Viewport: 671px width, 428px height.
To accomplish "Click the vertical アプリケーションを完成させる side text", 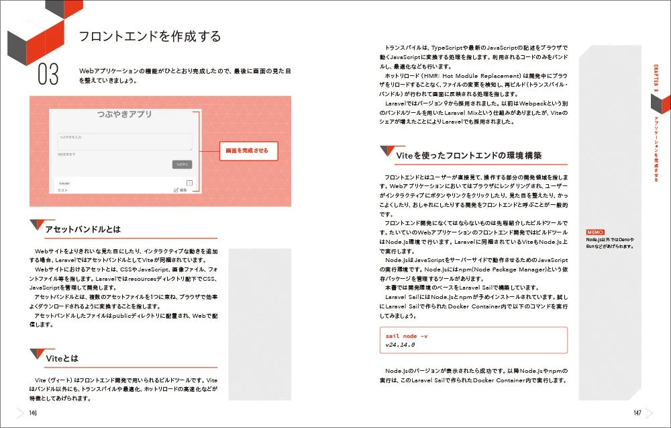I will (656, 148).
